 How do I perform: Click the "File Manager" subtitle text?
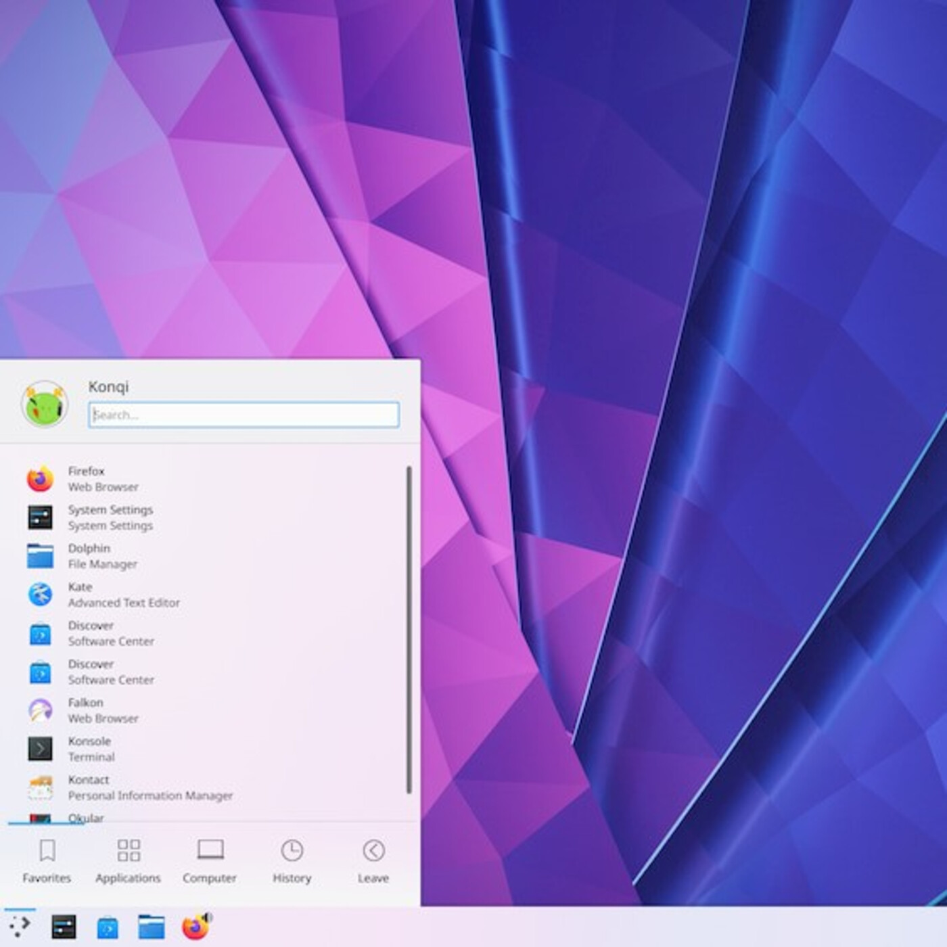pos(102,564)
